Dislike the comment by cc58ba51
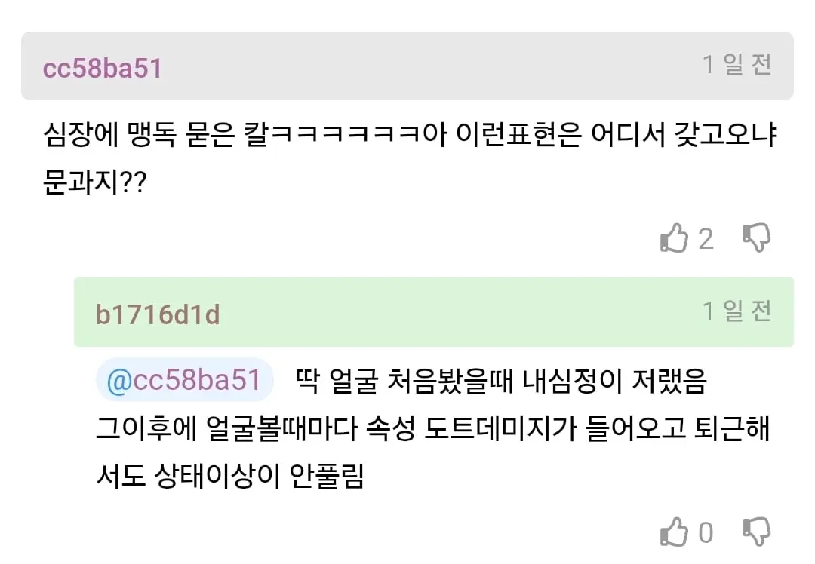The height and width of the screenshot is (564, 815). tap(756, 238)
